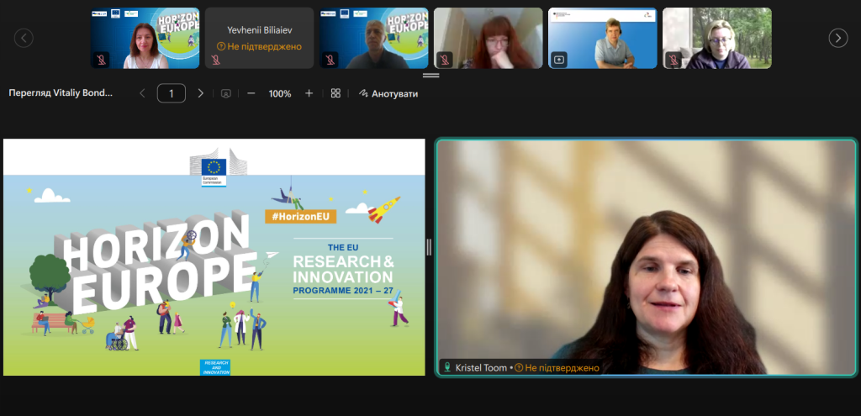
Task: Select the first participant thumbnail with white blouse
Action: click(145, 38)
